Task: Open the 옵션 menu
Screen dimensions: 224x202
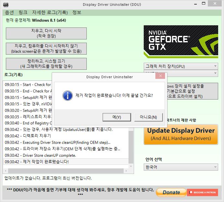Action: pyautogui.click(x=9, y=13)
